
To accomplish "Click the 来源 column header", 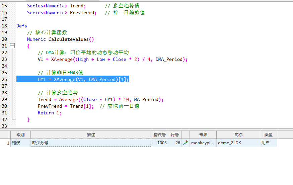I will click(x=203, y=134).
